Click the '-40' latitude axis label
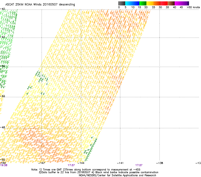 (2, 9)
